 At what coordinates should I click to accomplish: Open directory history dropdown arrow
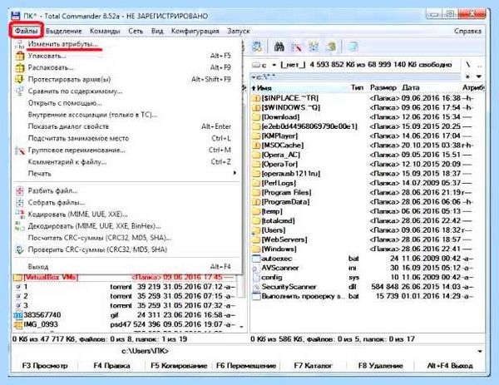coord(479,77)
